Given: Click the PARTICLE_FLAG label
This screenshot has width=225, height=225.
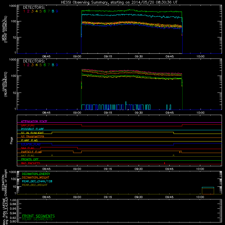Looking at the screenshot, I should click(31, 152).
